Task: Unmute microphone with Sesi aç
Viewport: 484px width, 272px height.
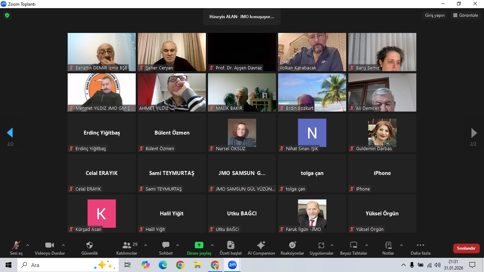Action: point(16,245)
